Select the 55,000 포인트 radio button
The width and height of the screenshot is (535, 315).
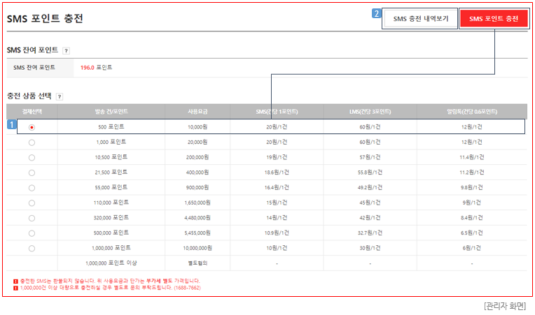pos(32,188)
